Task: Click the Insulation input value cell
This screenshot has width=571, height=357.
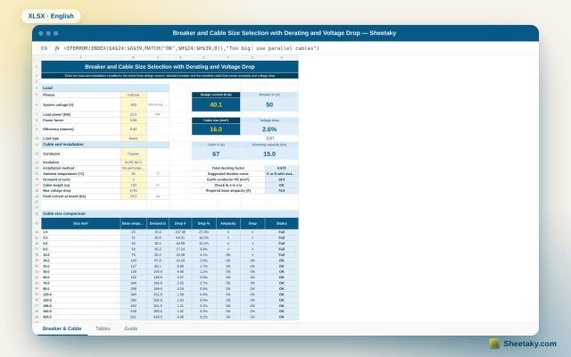Action: pyautogui.click(x=133, y=162)
